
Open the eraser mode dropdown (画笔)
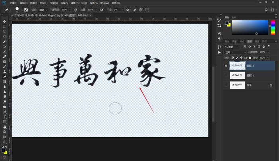click(x=43, y=10)
